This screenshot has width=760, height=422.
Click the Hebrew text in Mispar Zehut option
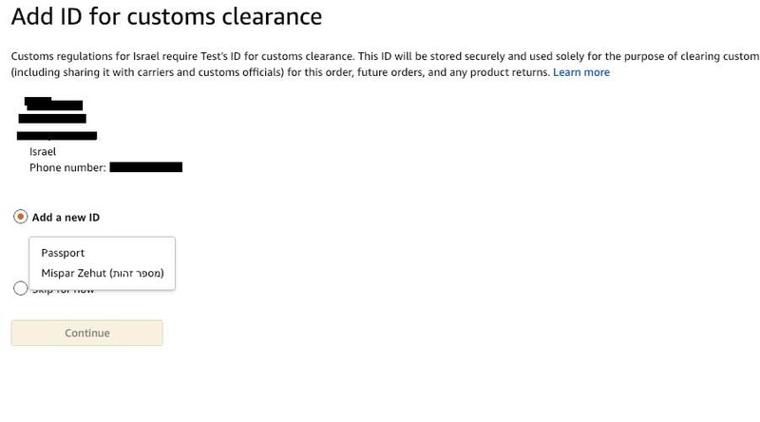136,274
